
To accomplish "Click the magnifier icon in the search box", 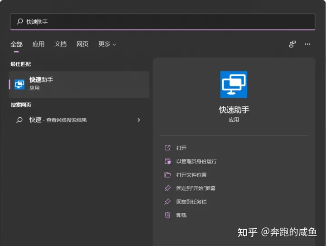I will pyautogui.click(x=20, y=21).
